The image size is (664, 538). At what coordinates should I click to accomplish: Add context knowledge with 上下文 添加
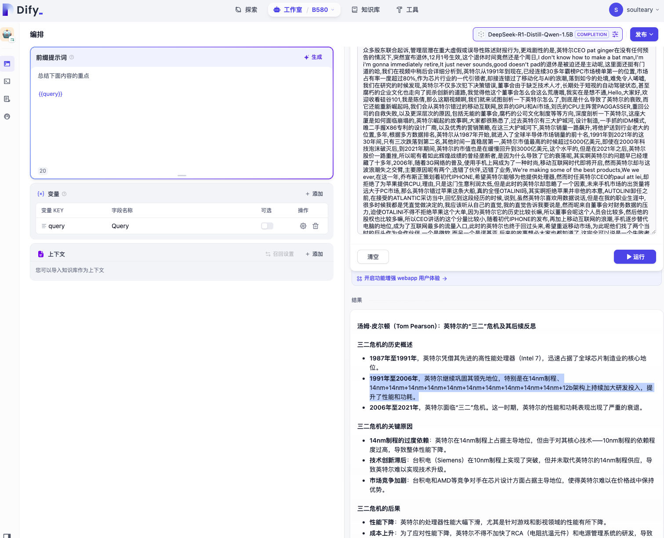pos(314,254)
